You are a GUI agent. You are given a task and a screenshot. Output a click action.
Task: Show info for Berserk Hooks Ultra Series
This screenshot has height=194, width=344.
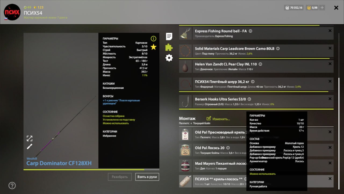(x=249, y=99)
